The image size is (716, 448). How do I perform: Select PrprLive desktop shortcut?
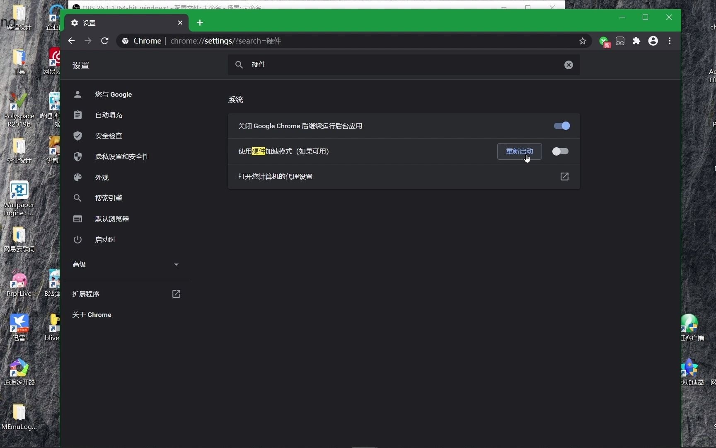[x=19, y=284]
